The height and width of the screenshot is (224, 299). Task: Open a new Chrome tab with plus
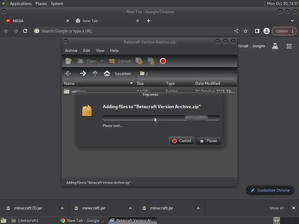pos(149,21)
